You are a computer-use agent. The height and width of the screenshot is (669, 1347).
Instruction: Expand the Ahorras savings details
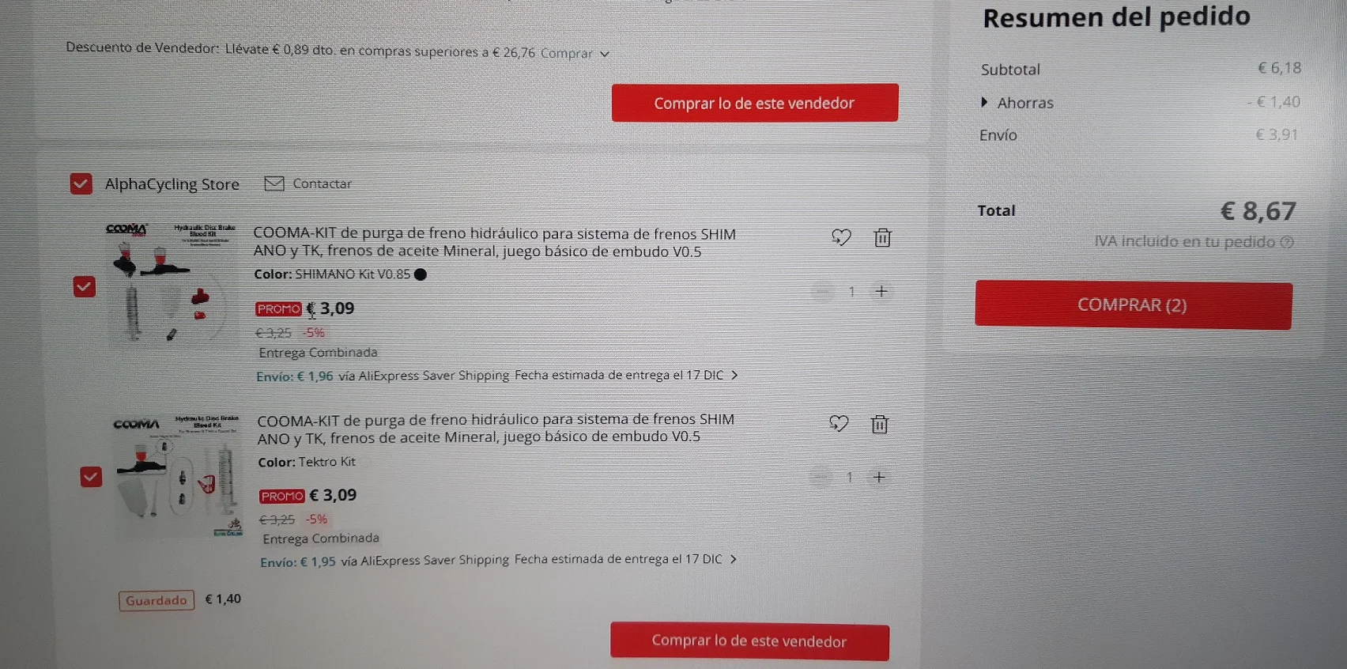pyautogui.click(x=1017, y=103)
